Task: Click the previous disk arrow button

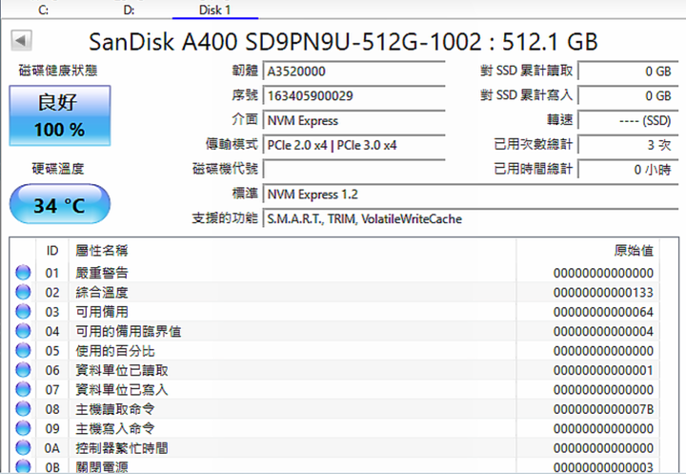Action: [x=21, y=41]
